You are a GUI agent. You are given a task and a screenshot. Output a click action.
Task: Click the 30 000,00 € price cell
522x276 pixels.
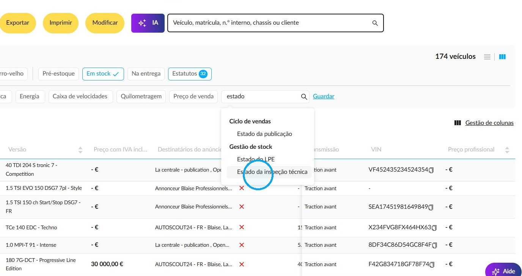[x=107, y=264]
